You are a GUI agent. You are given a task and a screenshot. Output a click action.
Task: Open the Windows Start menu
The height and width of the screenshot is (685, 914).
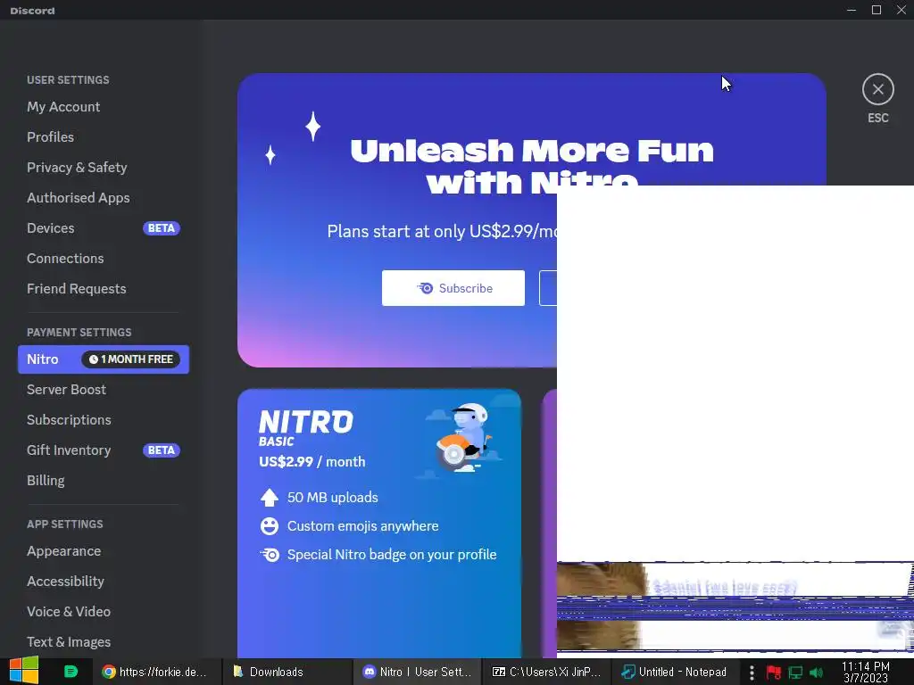23,672
